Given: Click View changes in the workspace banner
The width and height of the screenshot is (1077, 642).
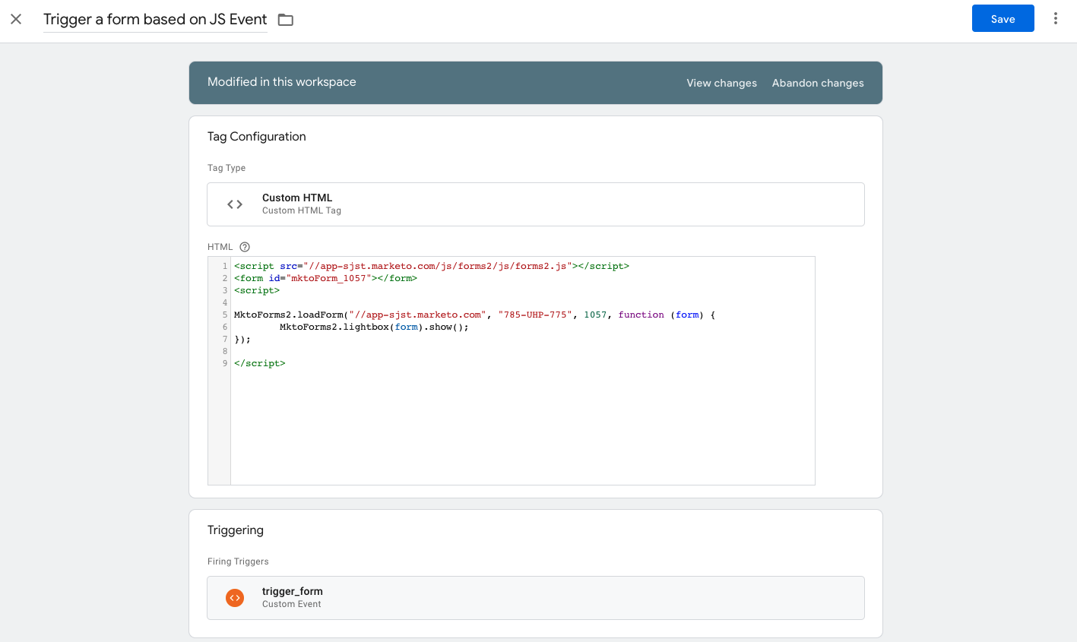Looking at the screenshot, I should [722, 83].
